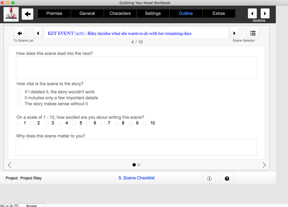Toggle status toolbar icon at bottom
The height and width of the screenshot is (207, 288).
pyautogui.click(x=16, y=206)
